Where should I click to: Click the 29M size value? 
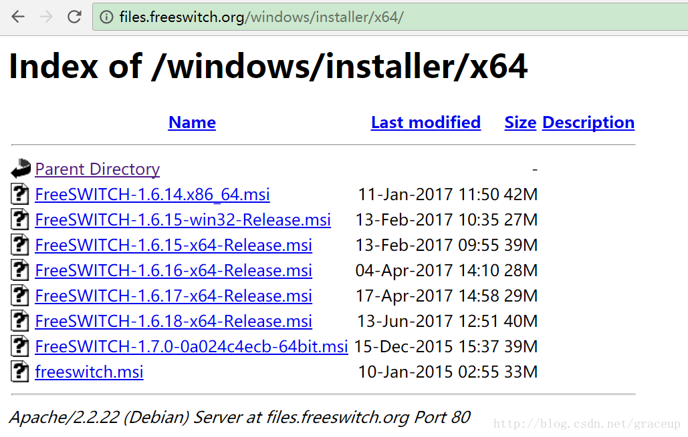[x=520, y=296]
